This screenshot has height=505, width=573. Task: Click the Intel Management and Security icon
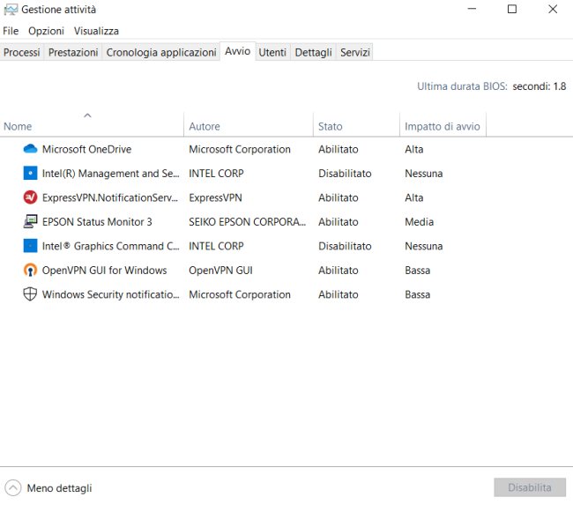(30, 173)
